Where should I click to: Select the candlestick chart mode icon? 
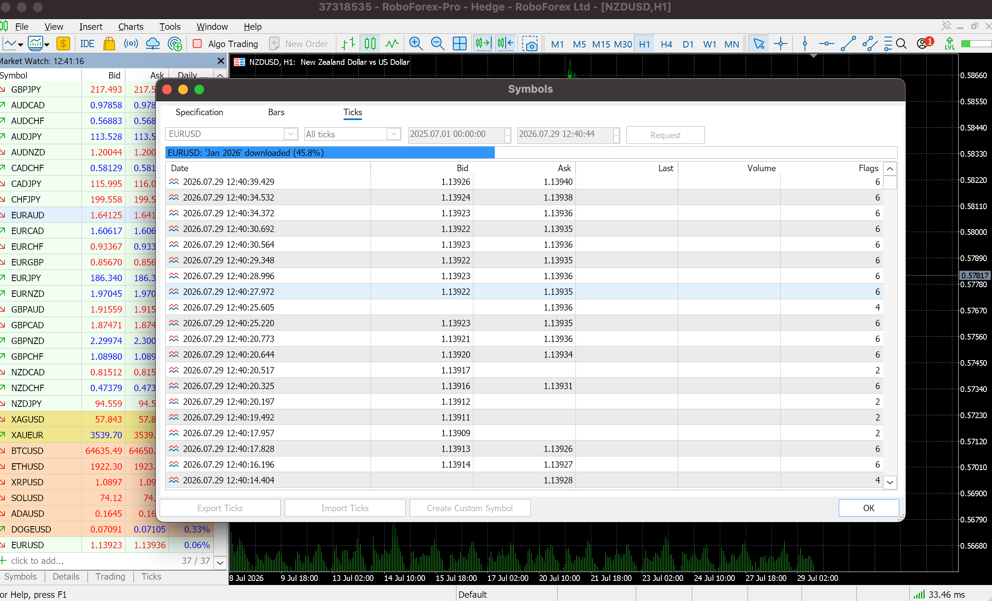coord(370,44)
